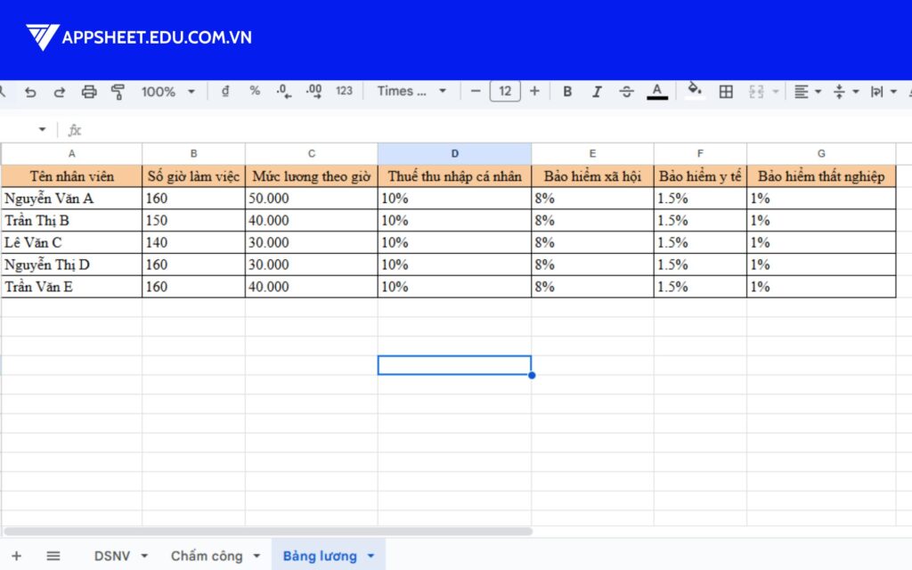Screen dimensions: 912x570
Task: Open the all-sheets list button
Action: [x=52, y=555]
